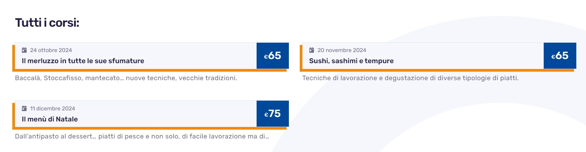Click the €75 price box for Natale menu
586x152 pixels.
click(273, 113)
